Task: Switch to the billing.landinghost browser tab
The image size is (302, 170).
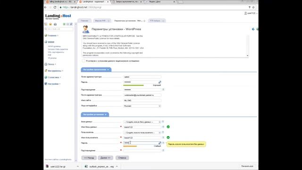Action: coord(60,2)
